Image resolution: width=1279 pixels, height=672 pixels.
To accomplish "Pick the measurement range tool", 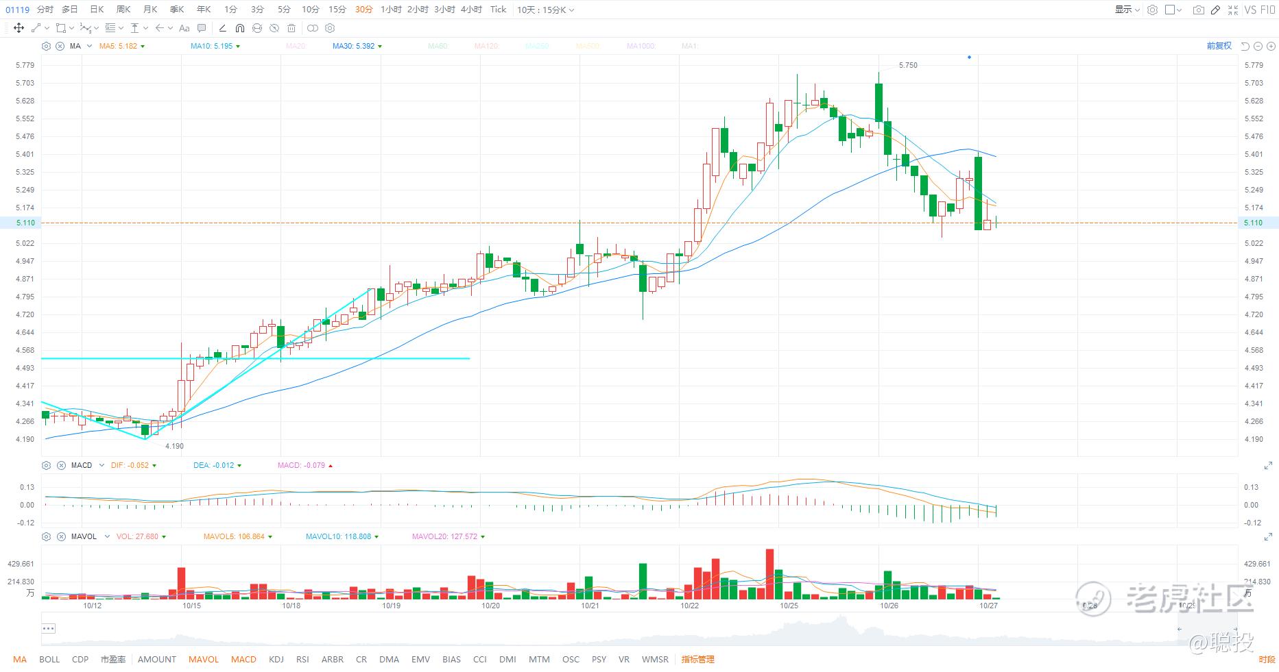I will click(x=135, y=28).
